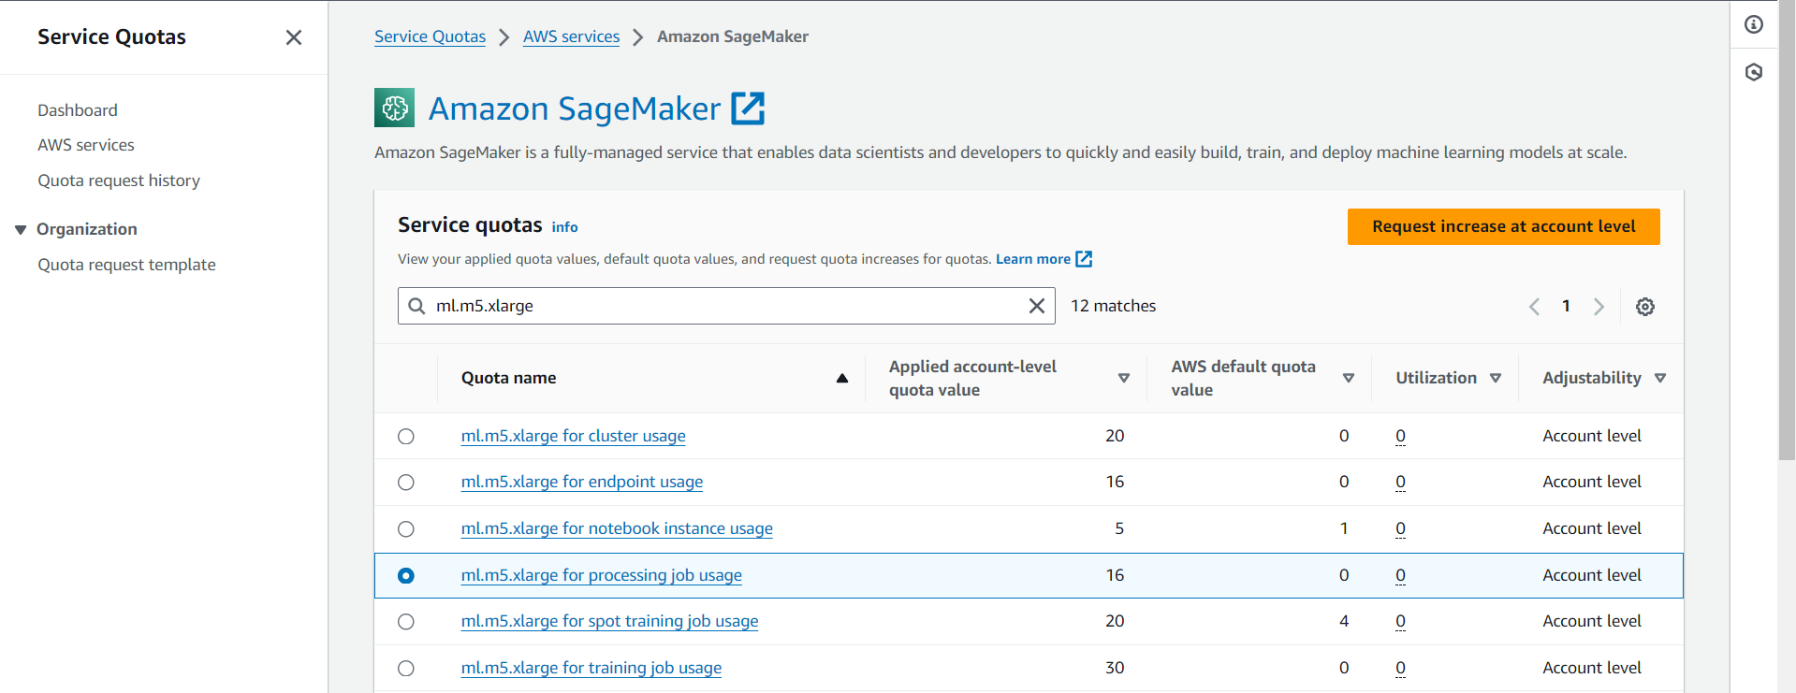Open the hexagon tools icon in right rail

(x=1754, y=72)
